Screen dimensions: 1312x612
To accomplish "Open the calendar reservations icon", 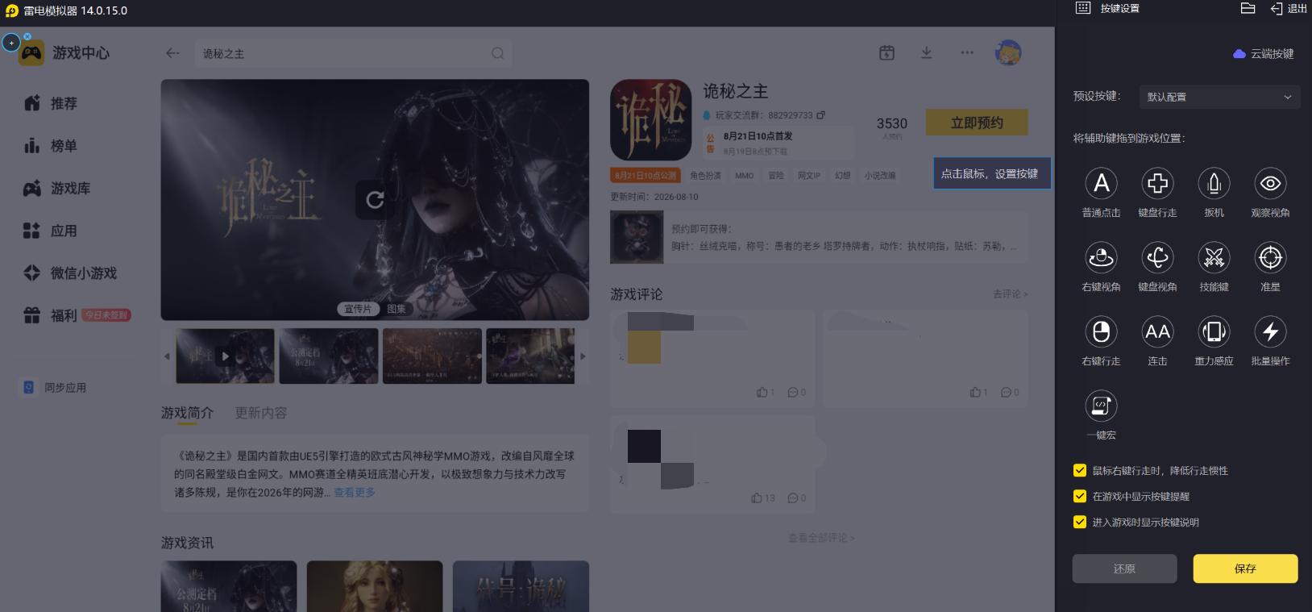I will [886, 53].
